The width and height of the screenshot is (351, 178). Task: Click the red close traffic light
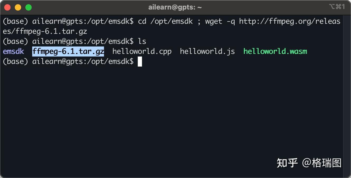(7, 8)
